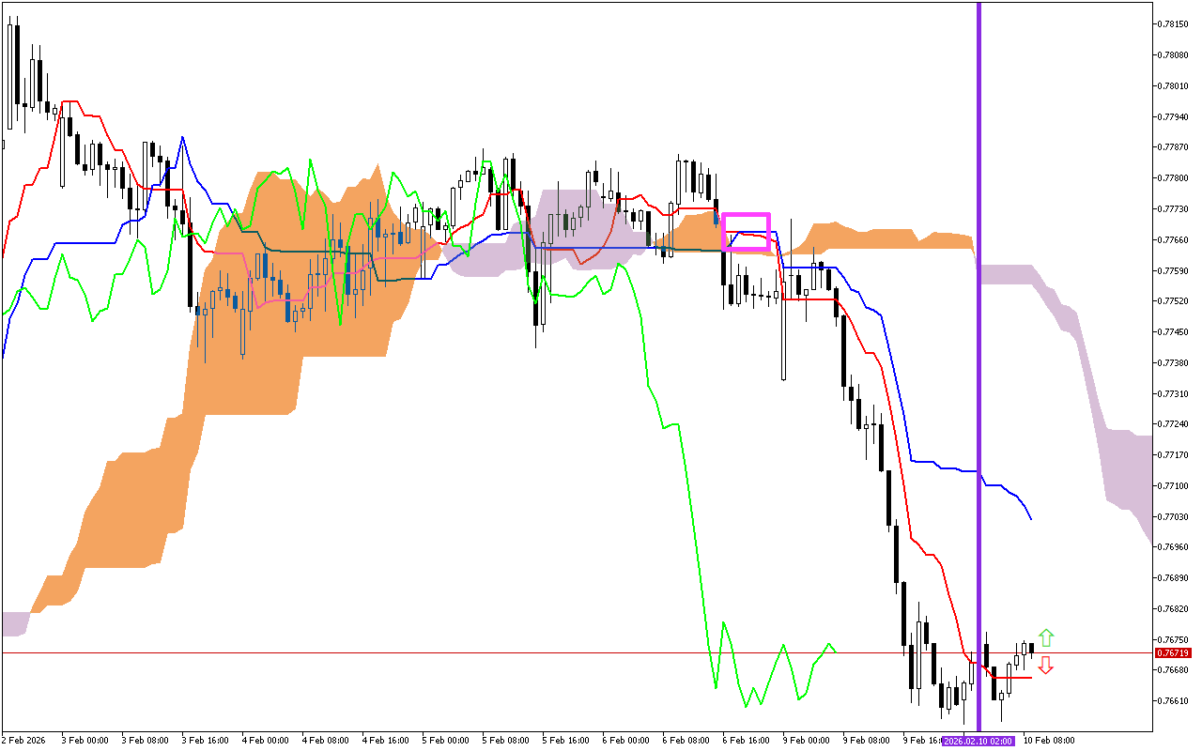
Task: Click the red down arrow signal
Action: pos(1045,665)
